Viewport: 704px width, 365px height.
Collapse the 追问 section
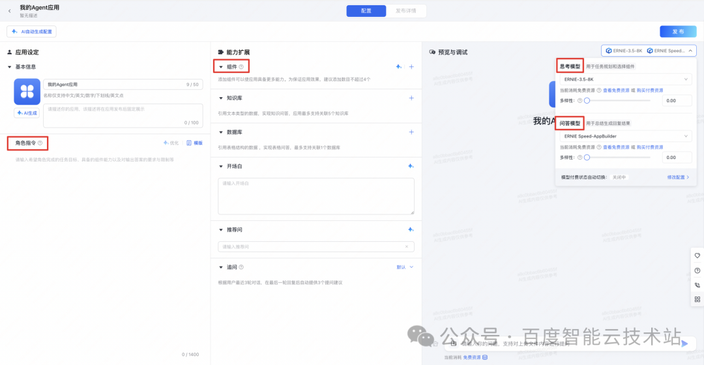(x=221, y=268)
